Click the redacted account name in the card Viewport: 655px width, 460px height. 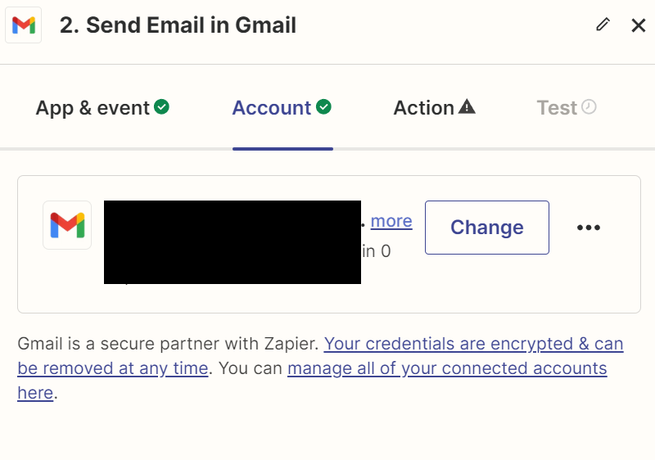(x=233, y=241)
